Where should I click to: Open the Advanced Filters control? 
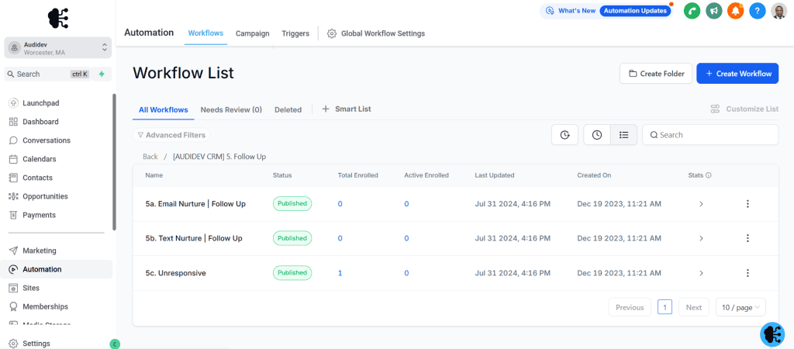pyautogui.click(x=171, y=135)
